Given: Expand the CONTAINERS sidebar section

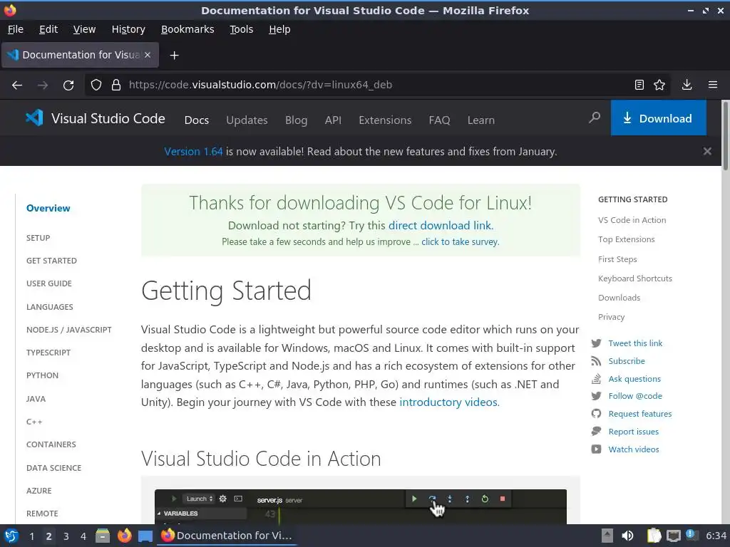Looking at the screenshot, I should (51, 444).
